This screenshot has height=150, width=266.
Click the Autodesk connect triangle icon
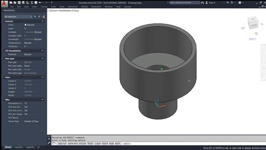click(232, 2)
